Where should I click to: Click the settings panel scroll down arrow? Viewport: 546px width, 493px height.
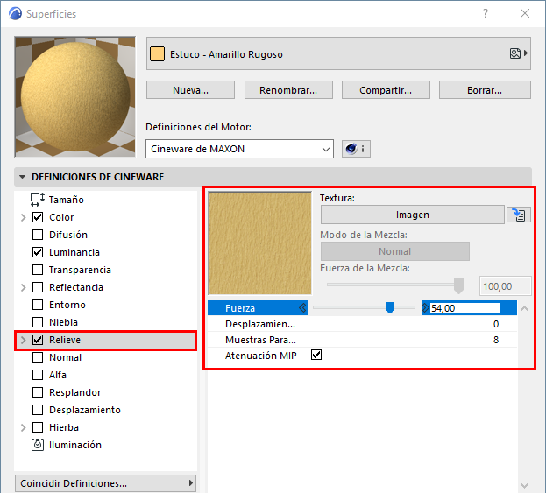pyautogui.click(x=524, y=485)
